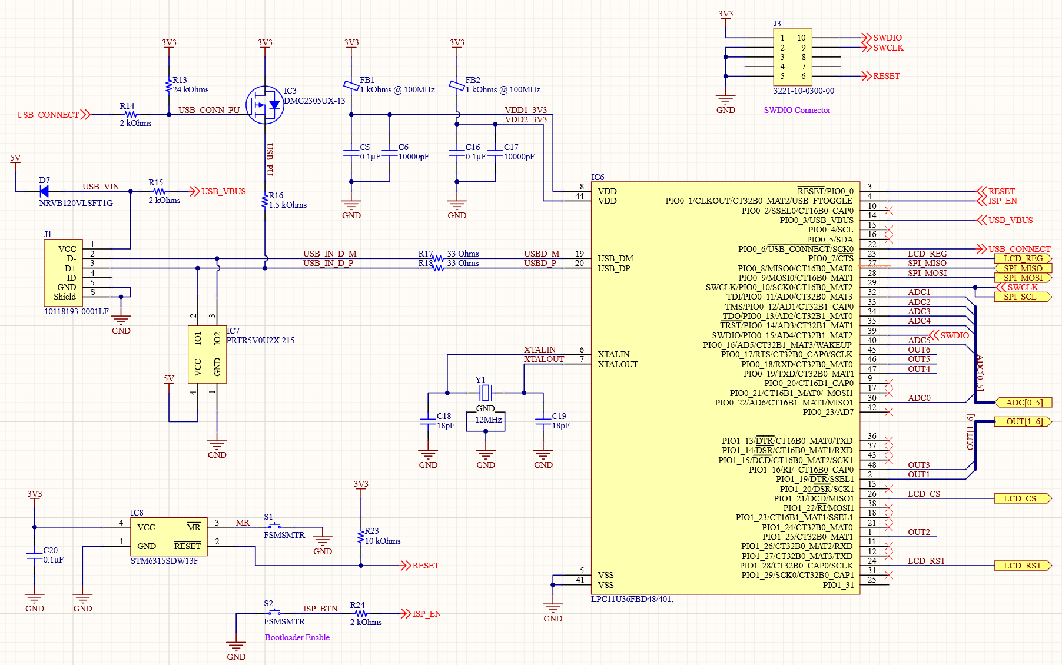This screenshot has height=665, width=1062.
Task: Select the USB_CONNECT port left of R14
Action: tap(53, 115)
